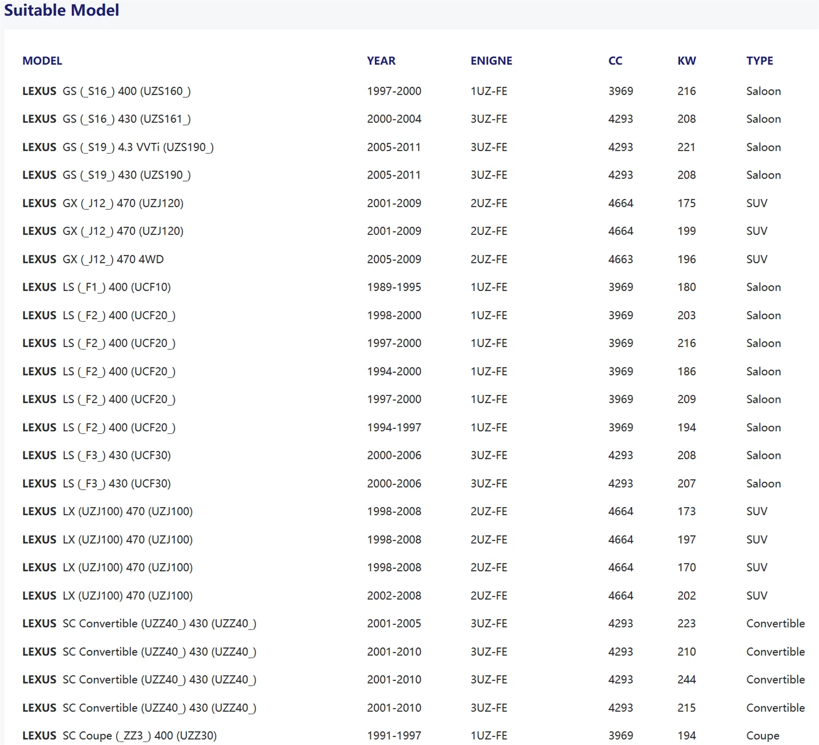819x745 pixels.
Task: Click year 2001-2005 in SC Convertible row
Action: [x=394, y=623]
